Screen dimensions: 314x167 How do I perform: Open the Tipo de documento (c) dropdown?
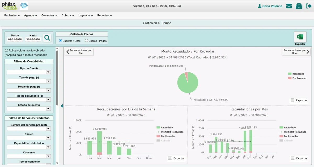click(x=29, y=99)
